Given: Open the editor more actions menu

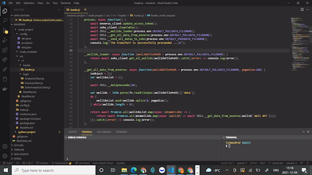Looking at the screenshot, I should [x=307, y=10].
